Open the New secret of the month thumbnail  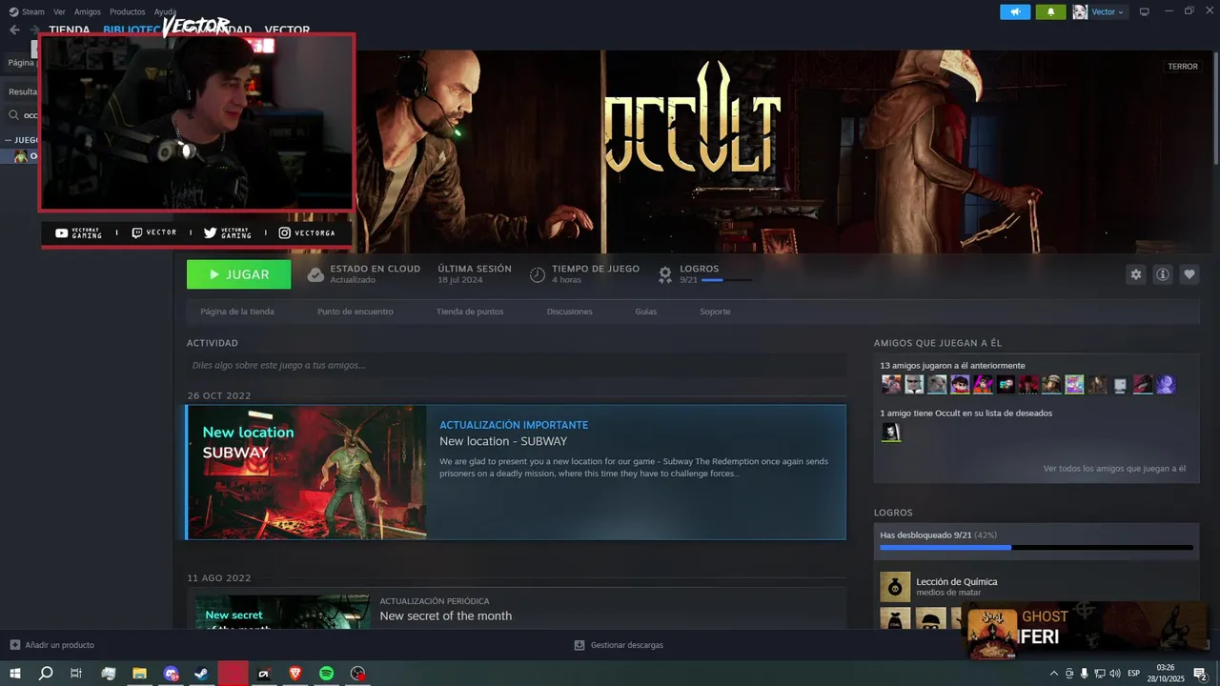coord(282,612)
